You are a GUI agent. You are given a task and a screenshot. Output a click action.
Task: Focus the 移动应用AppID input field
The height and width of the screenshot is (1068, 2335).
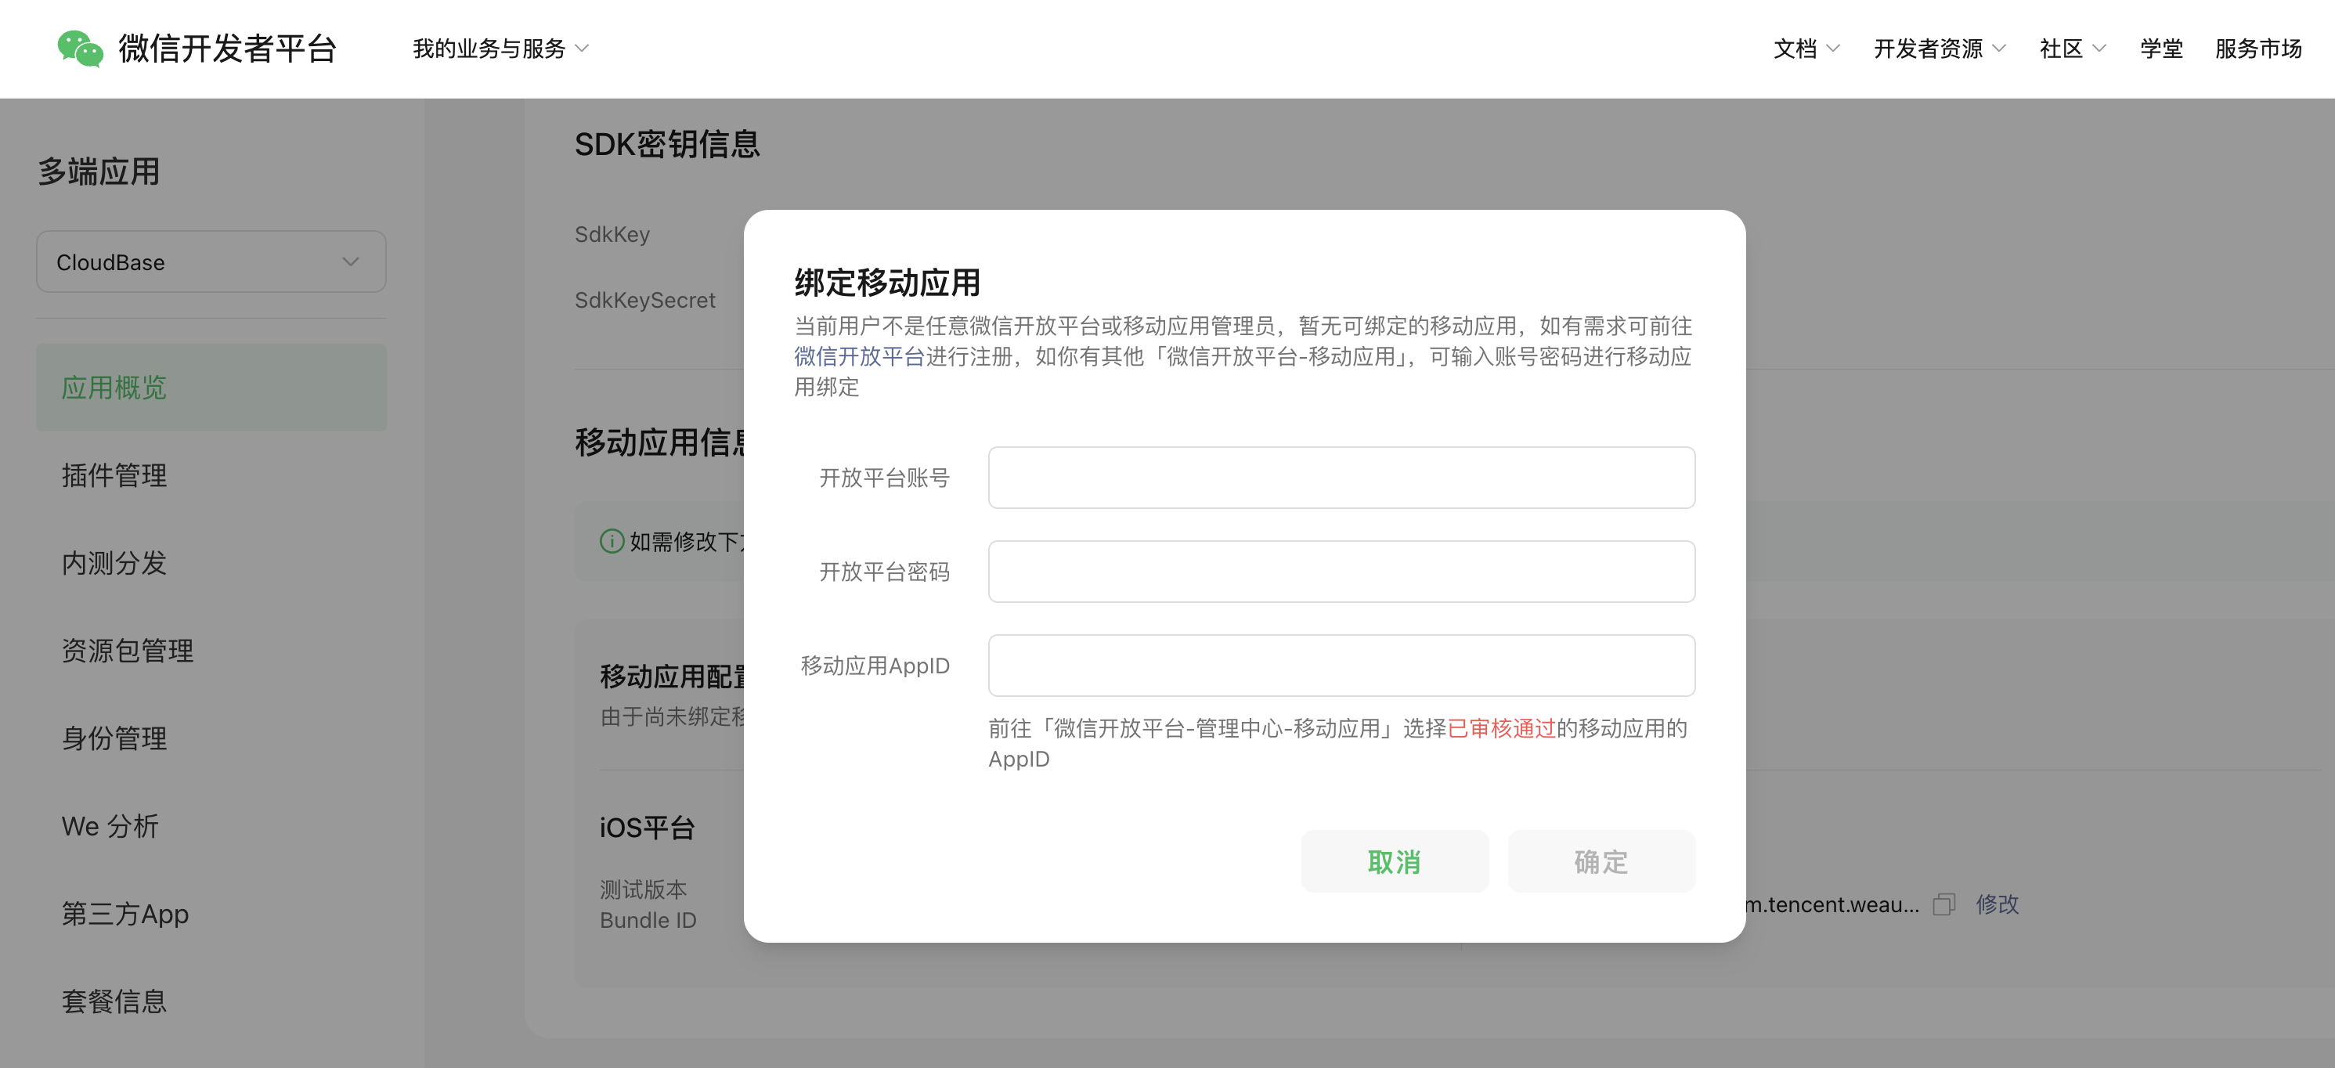click(x=1341, y=666)
